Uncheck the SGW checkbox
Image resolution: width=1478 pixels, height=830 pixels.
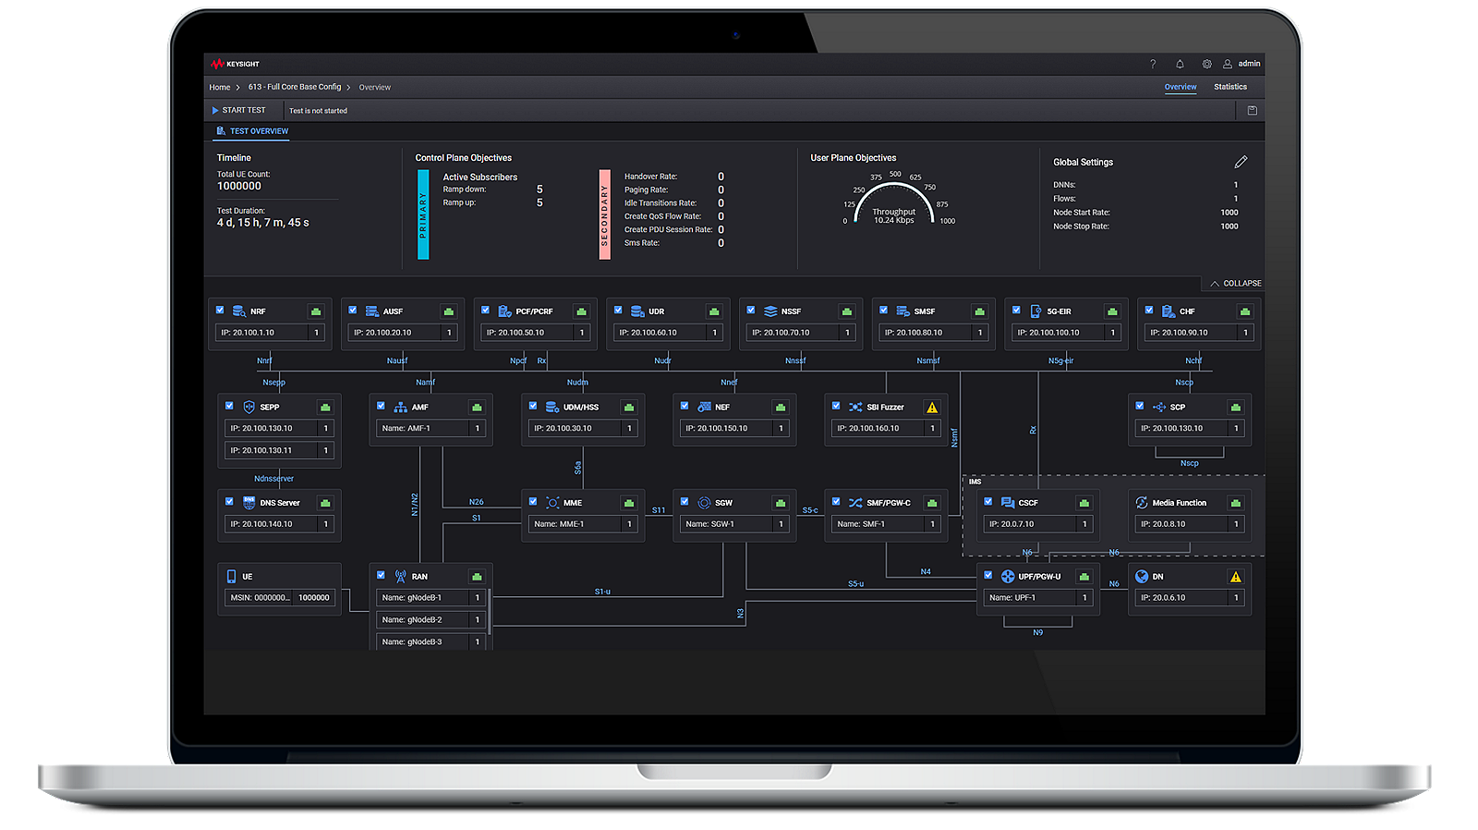click(684, 502)
